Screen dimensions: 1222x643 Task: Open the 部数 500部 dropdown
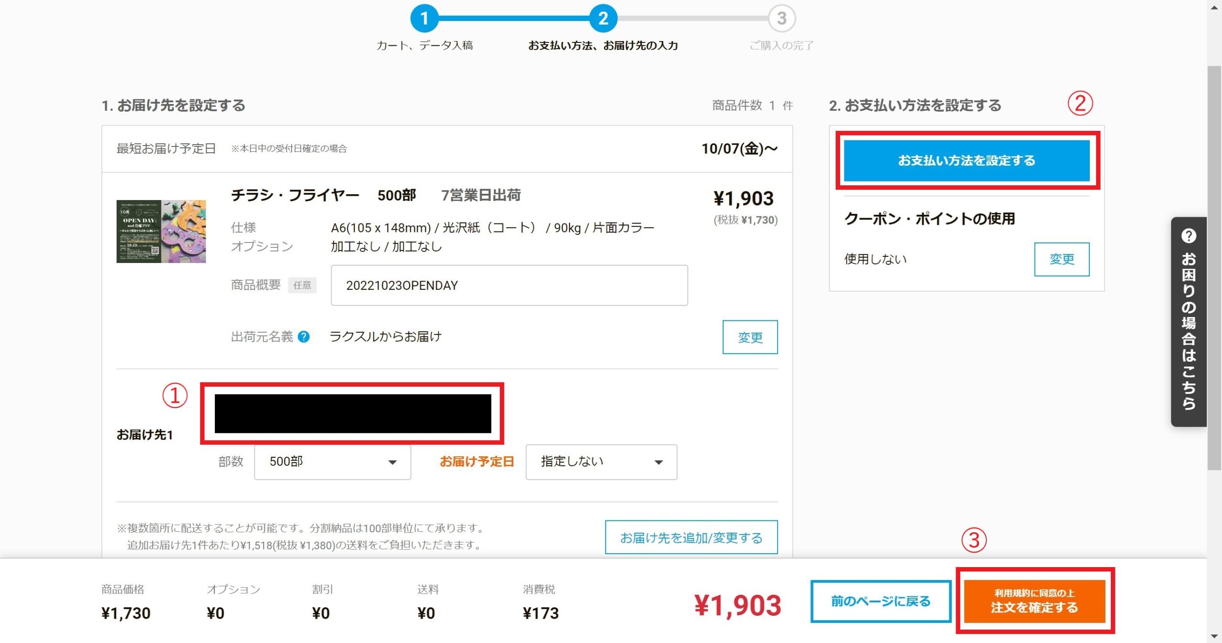[332, 462]
